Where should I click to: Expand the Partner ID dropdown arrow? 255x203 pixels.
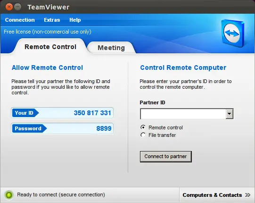(229, 114)
